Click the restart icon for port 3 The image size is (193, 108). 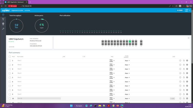[184, 69]
